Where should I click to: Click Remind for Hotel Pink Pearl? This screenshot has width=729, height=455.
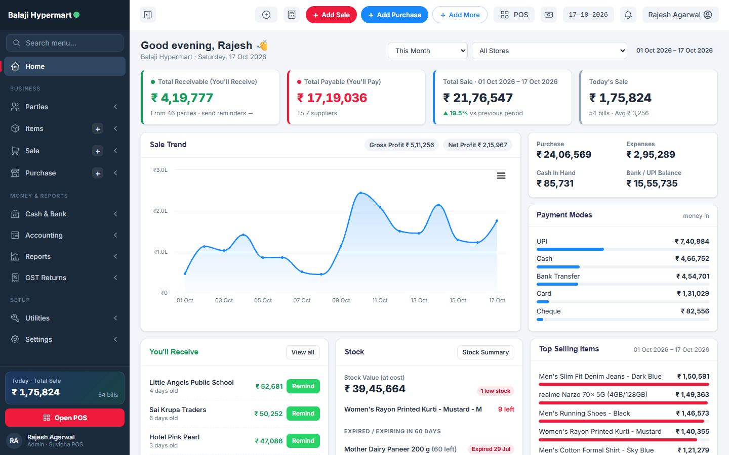tap(303, 441)
